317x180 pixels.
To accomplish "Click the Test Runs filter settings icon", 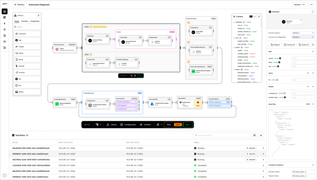I will click(x=254, y=135).
